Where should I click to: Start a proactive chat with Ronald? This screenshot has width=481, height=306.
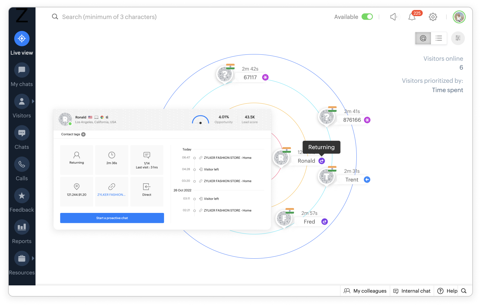[x=112, y=218]
